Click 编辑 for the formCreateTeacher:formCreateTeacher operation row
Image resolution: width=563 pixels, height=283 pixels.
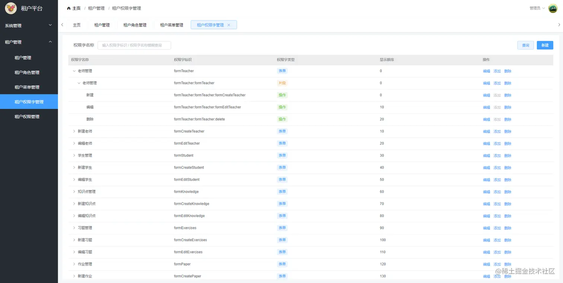click(486, 95)
